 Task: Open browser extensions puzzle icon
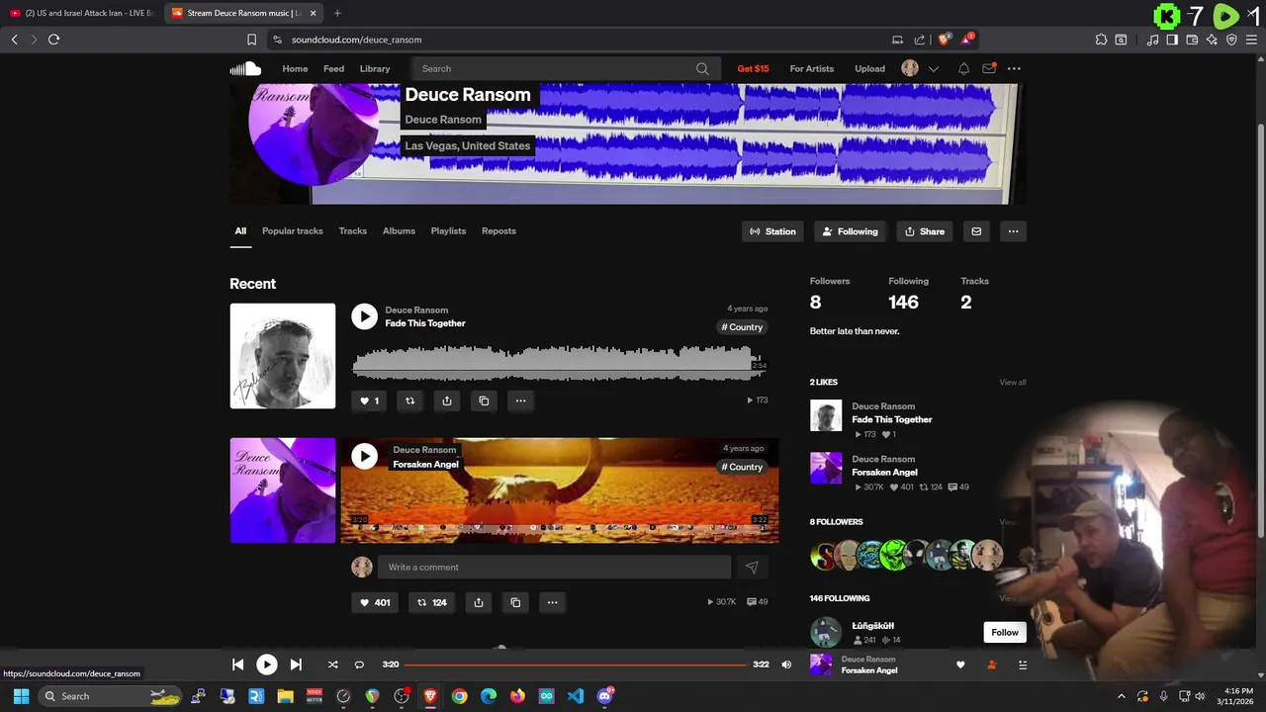(x=1101, y=40)
